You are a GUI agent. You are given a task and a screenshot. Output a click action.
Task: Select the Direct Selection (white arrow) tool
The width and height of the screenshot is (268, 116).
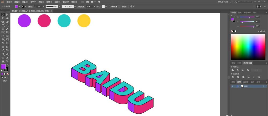point(7,15)
